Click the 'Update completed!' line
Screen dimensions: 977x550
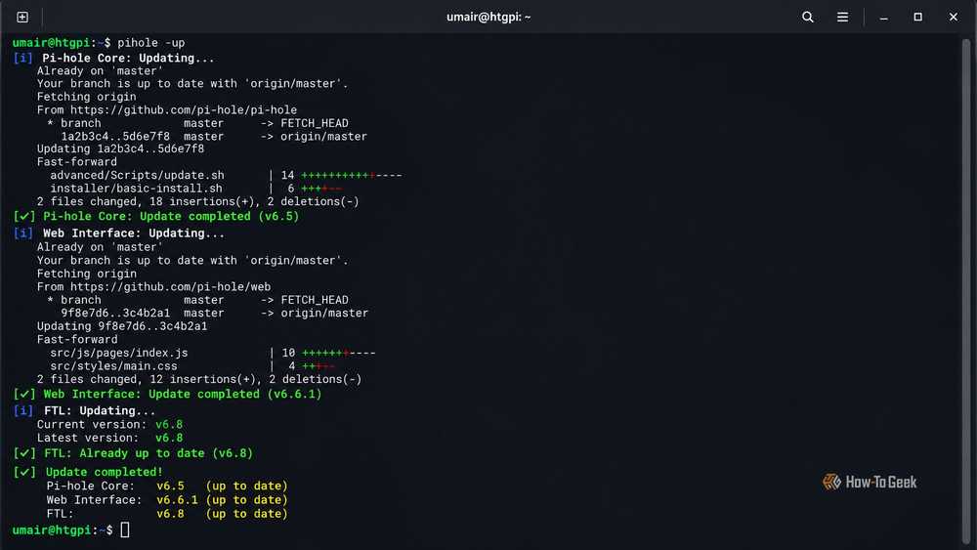(105, 472)
